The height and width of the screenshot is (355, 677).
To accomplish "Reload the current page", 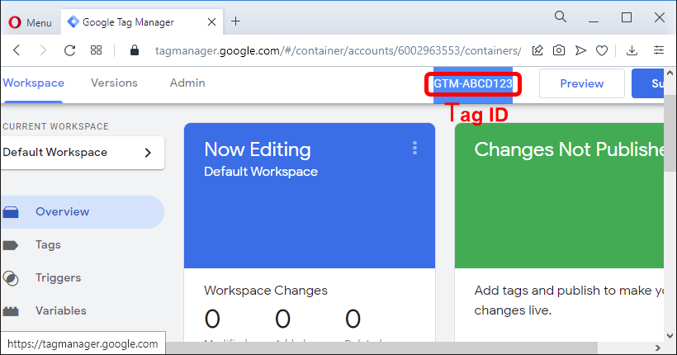I will [69, 50].
